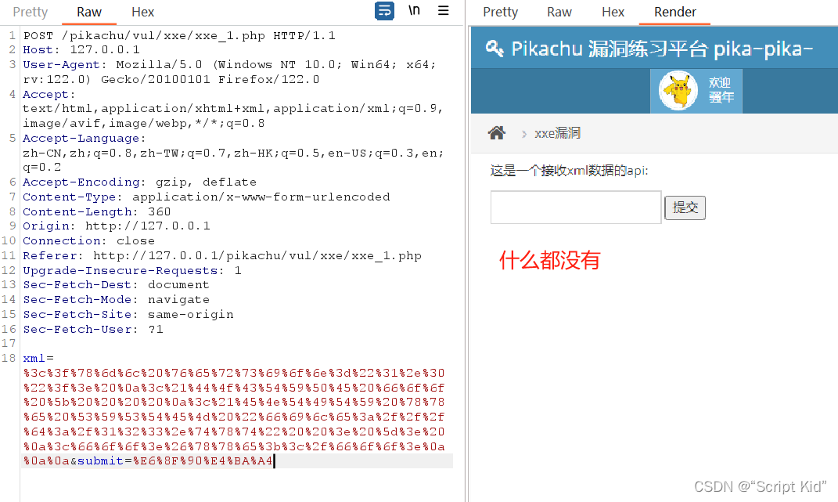Click inside the empty xml api input box
838x502 pixels.
(575, 207)
